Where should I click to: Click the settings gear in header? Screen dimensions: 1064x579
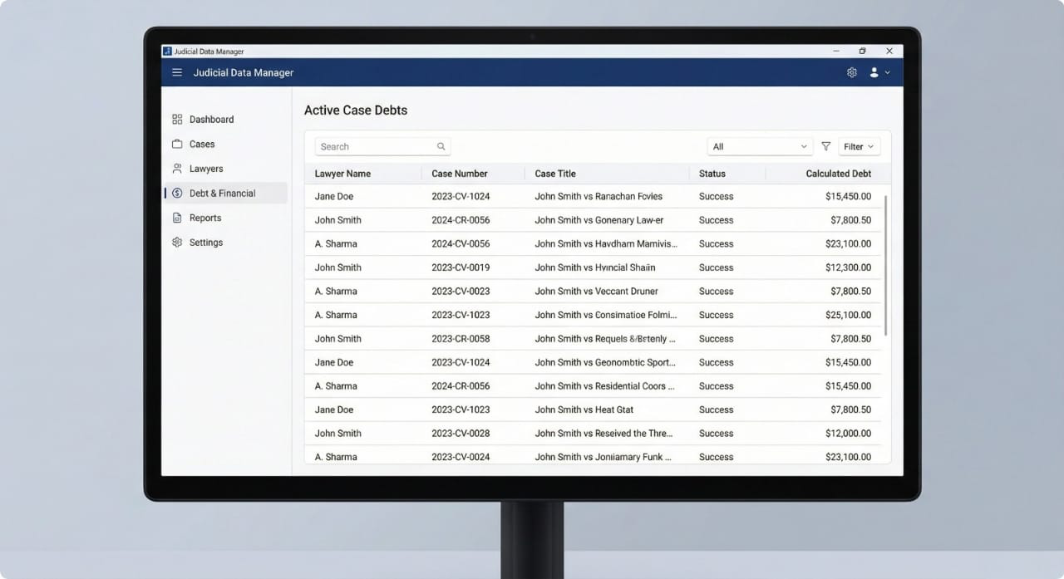[852, 72]
